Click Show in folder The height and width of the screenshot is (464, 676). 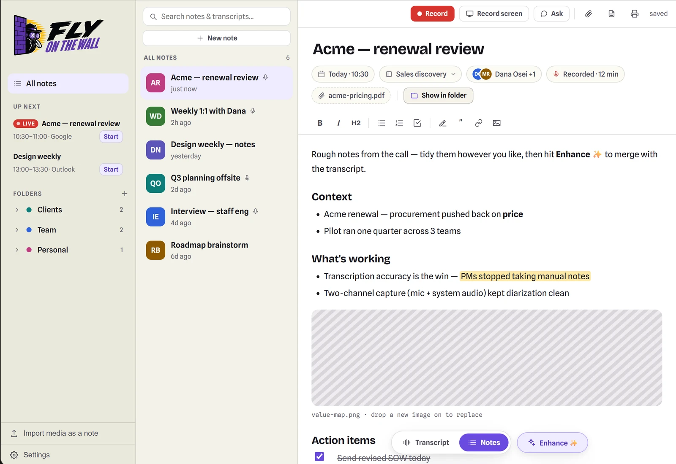tap(438, 96)
